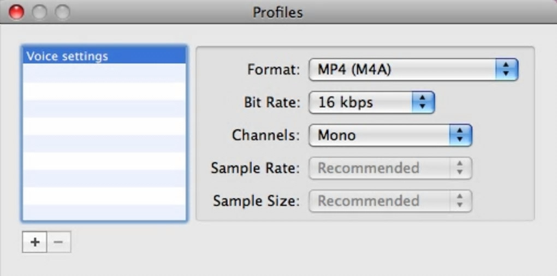Click the blue arrows of Channels popup
Screen dimensions: 557x276
[460, 135]
